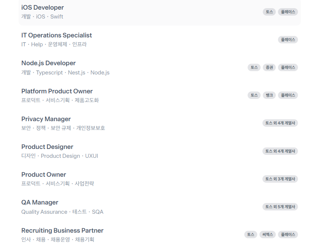Open the QA Manager job posting
This screenshot has width=315, height=246.
click(x=160, y=207)
